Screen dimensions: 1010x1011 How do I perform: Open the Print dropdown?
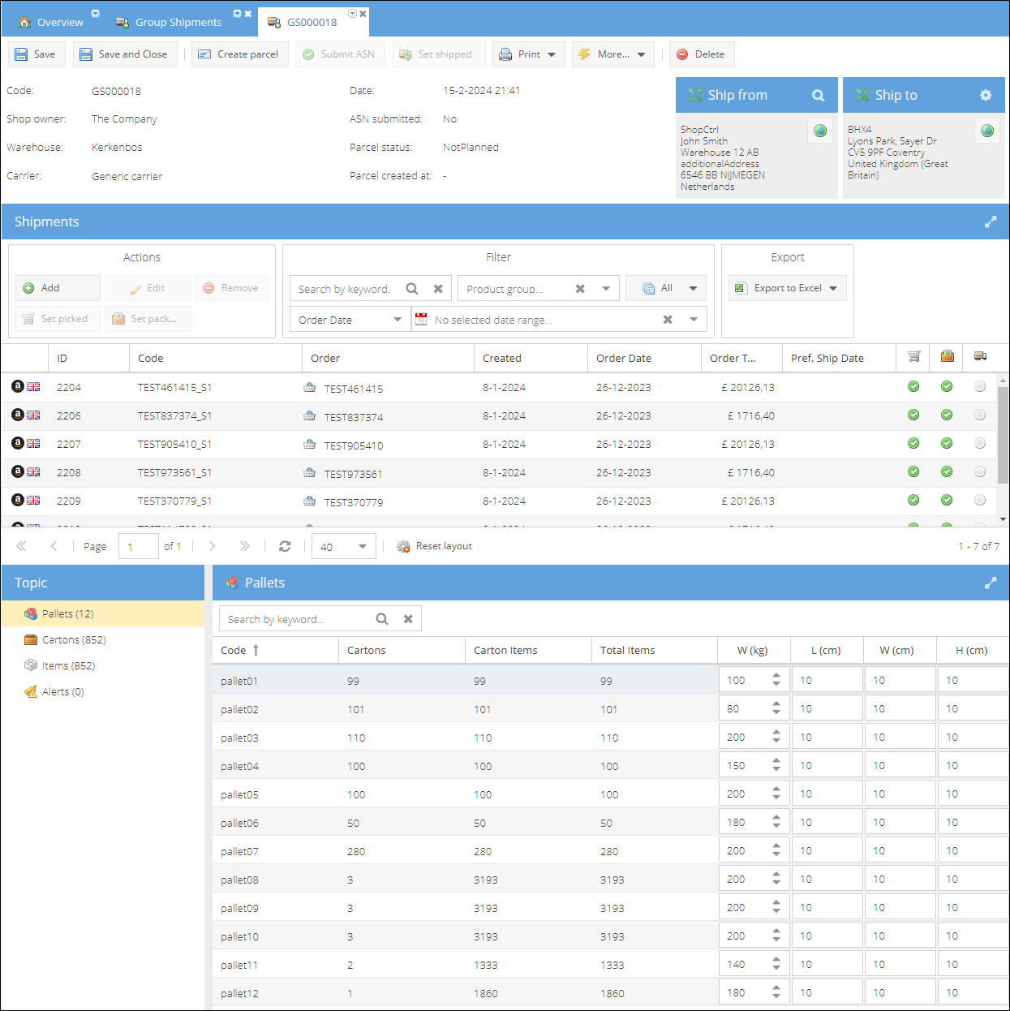pos(528,54)
